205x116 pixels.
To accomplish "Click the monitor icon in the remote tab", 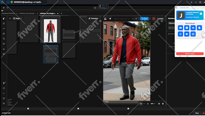I will [8, 2].
